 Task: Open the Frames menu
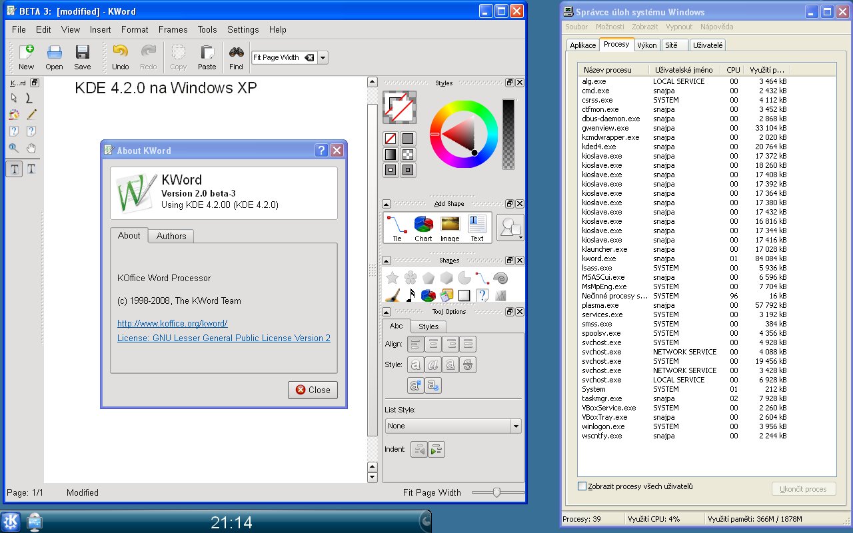pos(173,29)
